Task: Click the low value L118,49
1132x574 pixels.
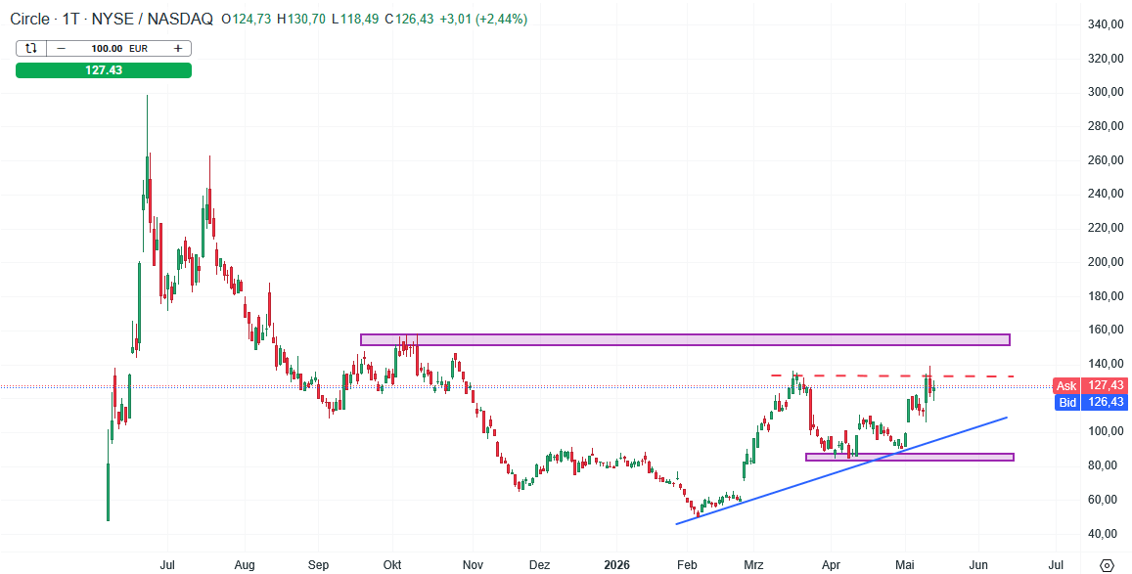Action: [x=355, y=19]
